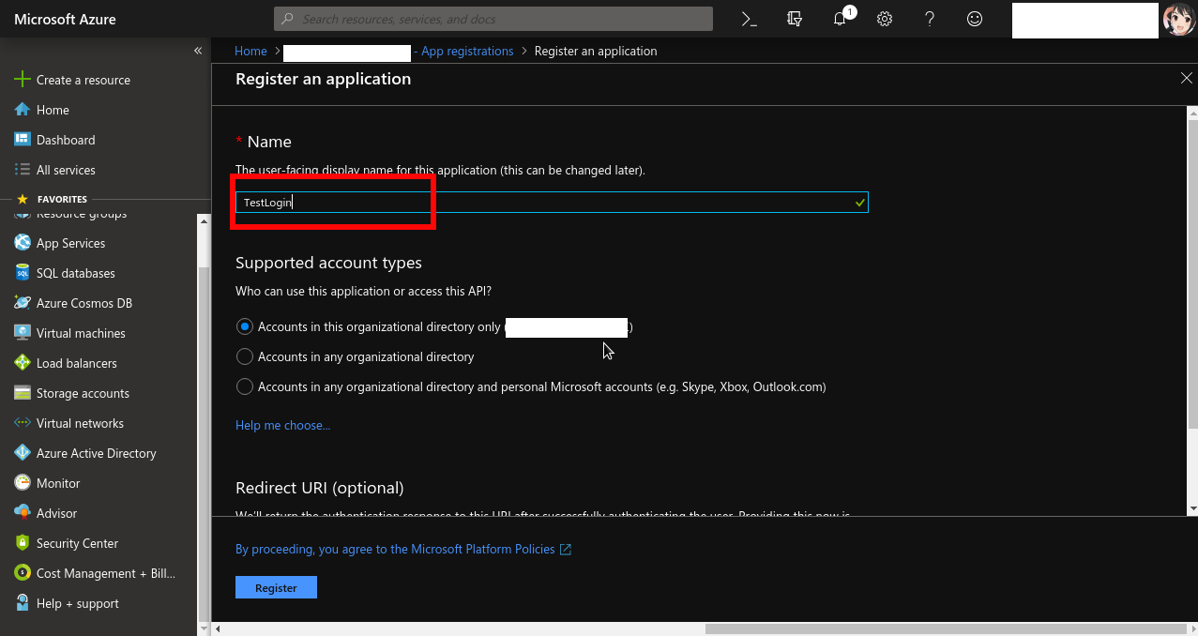The width and height of the screenshot is (1198, 636).
Task: Click the help question mark icon
Action: [x=930, y=18]
